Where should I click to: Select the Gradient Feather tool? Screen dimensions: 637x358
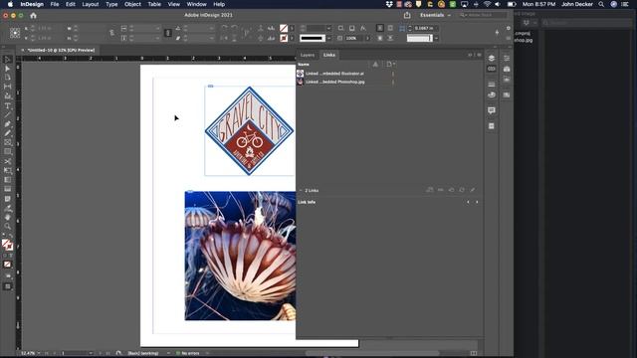pyautogui.click(x=7, y=189)
